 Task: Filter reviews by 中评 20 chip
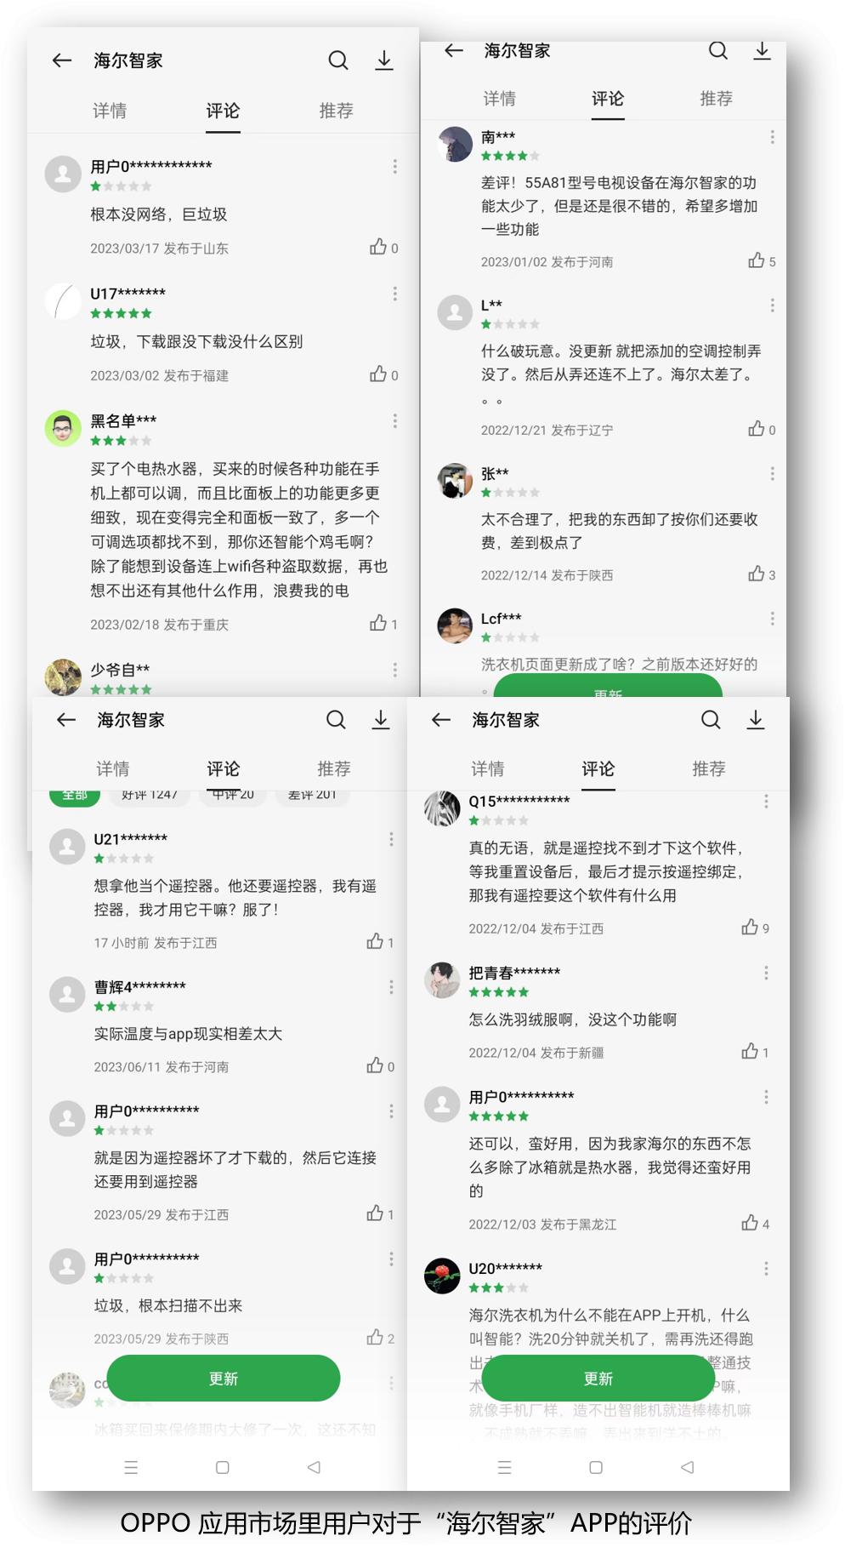click(233, 796)
